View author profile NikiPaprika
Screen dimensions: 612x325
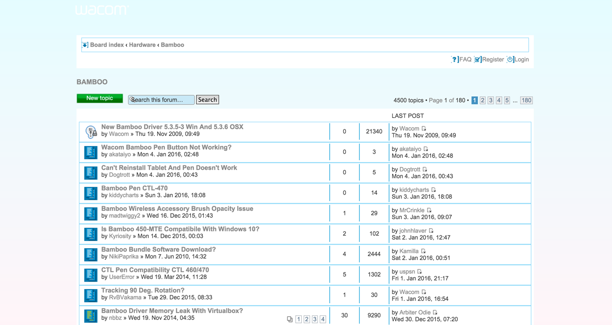coord(124,256)
